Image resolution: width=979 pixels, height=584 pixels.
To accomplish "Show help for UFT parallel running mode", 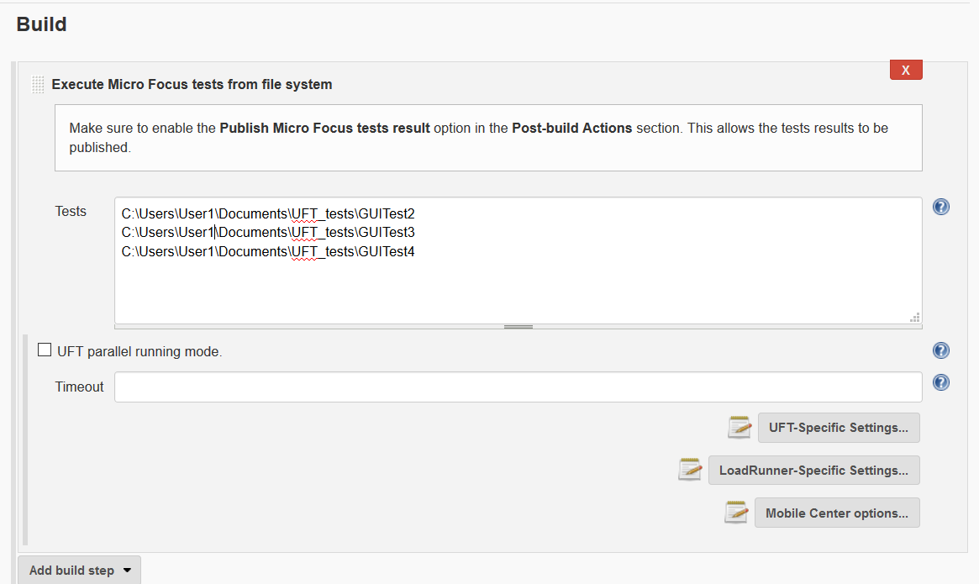I will tap(941, 350).
